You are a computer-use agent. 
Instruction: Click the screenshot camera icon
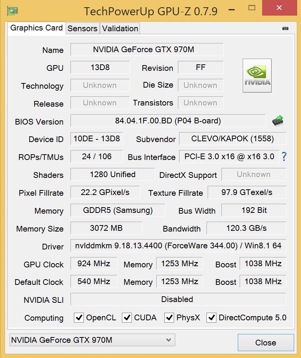[285, 28]
